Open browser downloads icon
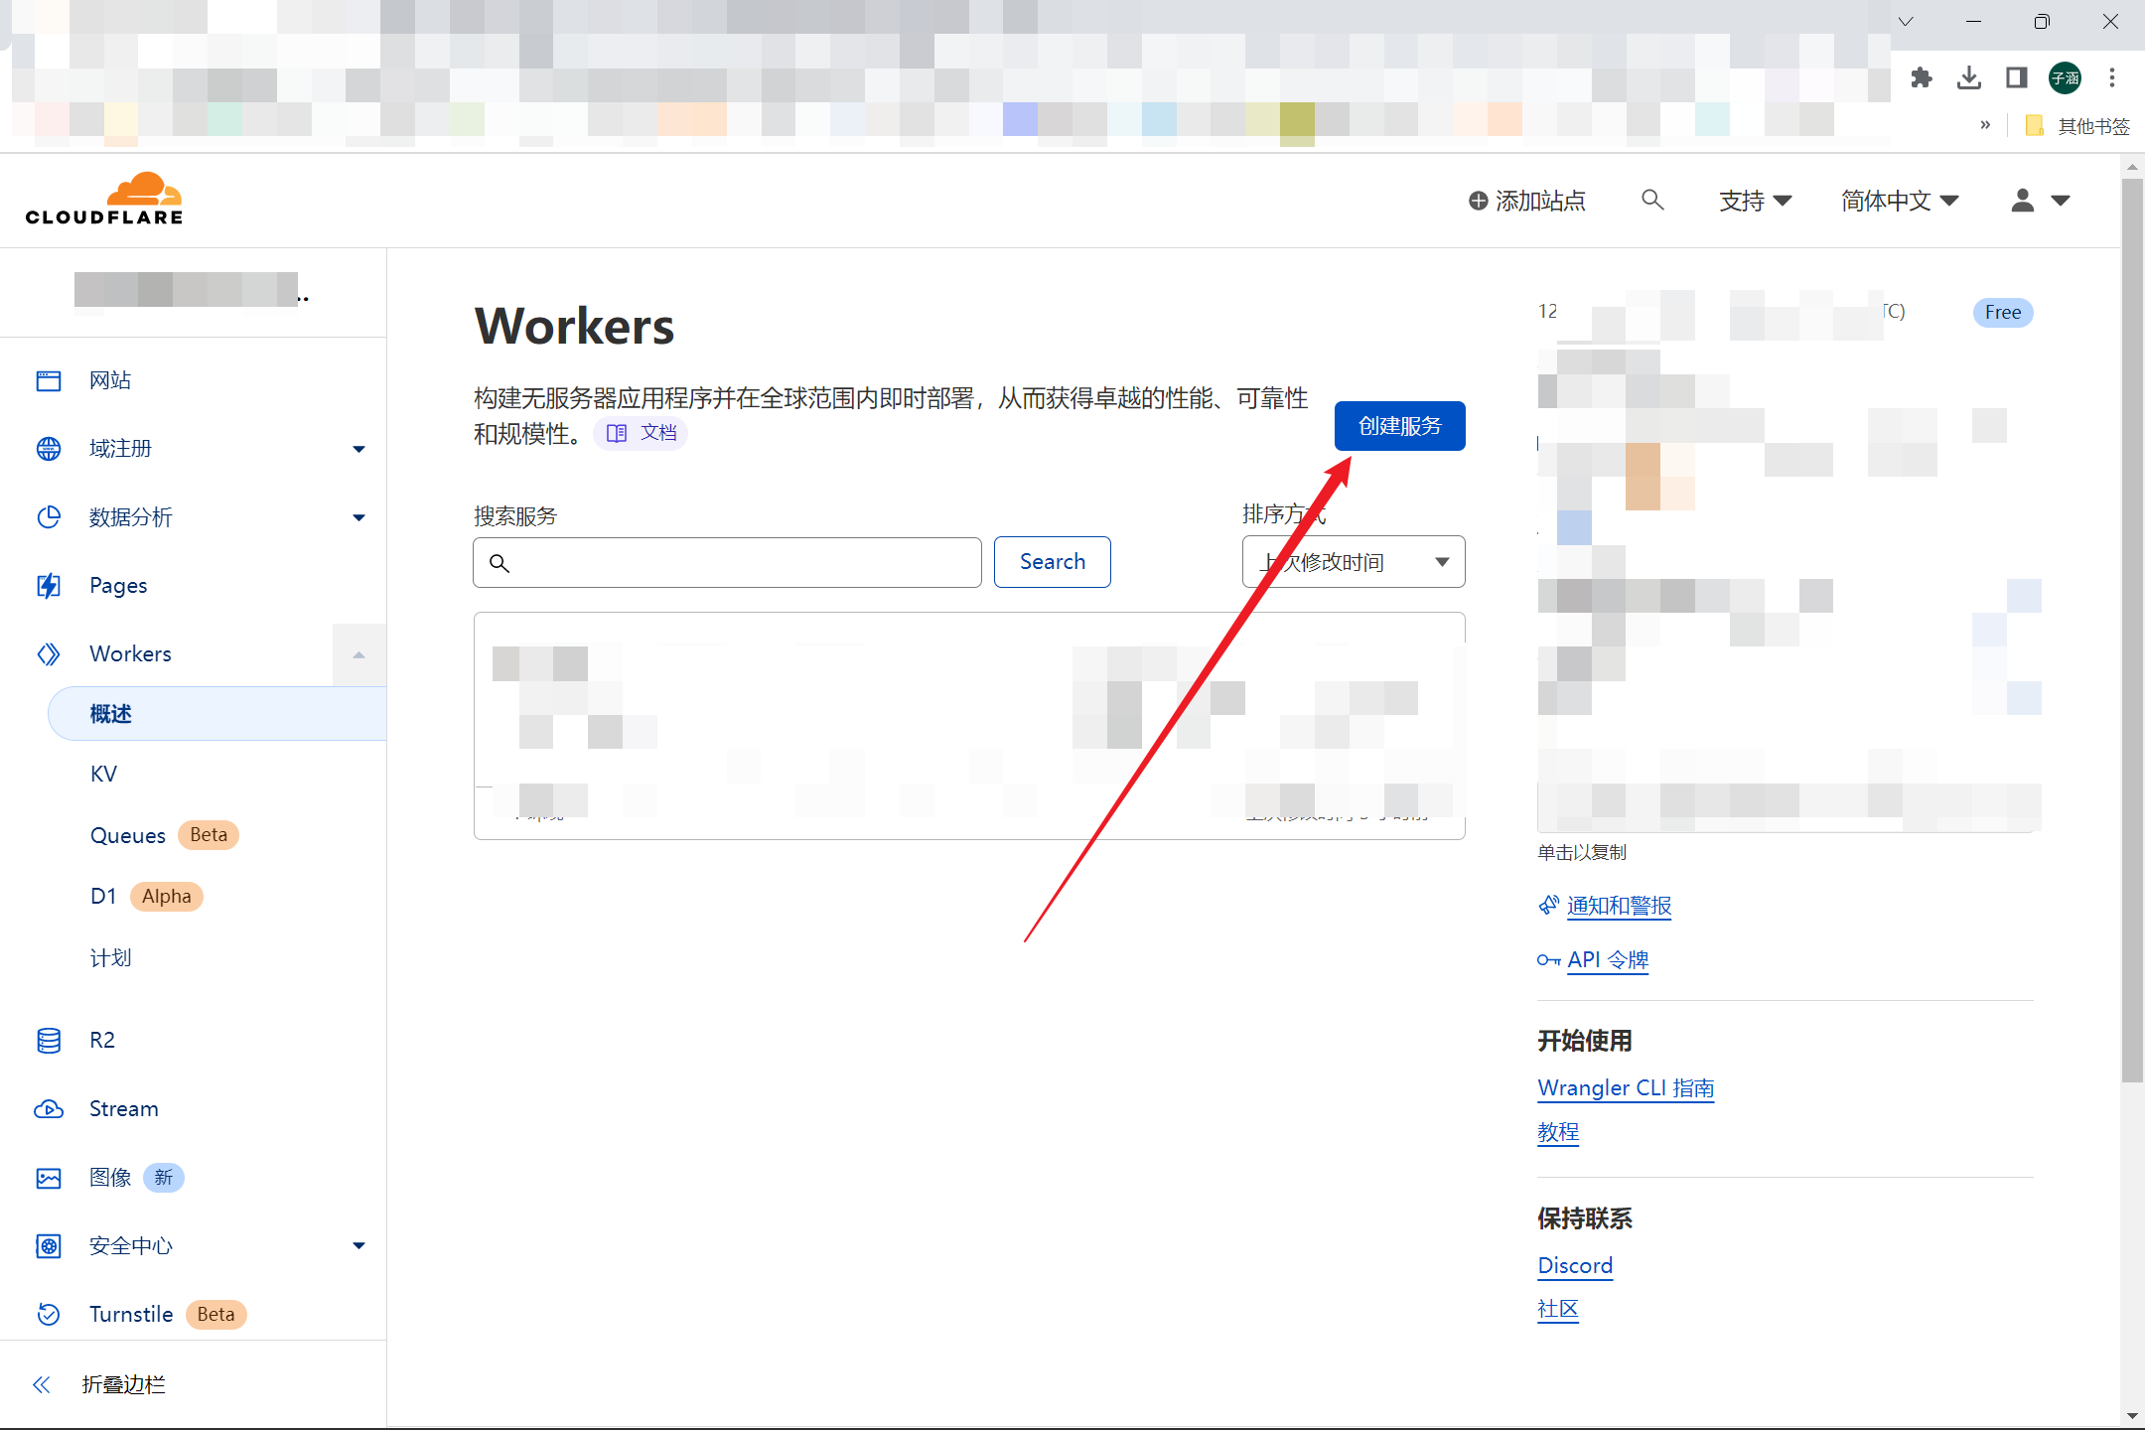This screenshot has width=2145, height=1430. click(1969, 77)
